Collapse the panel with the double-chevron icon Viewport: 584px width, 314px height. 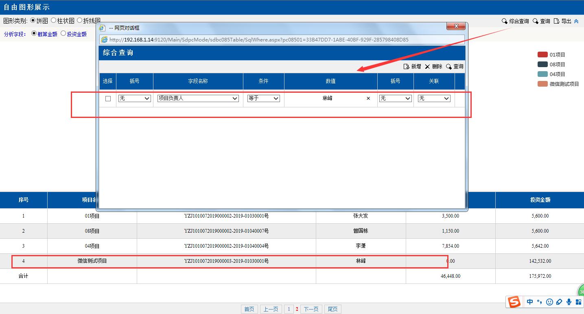point(576,21)
